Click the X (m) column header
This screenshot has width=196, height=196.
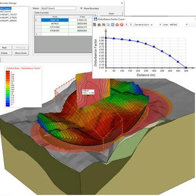[55, 17]
